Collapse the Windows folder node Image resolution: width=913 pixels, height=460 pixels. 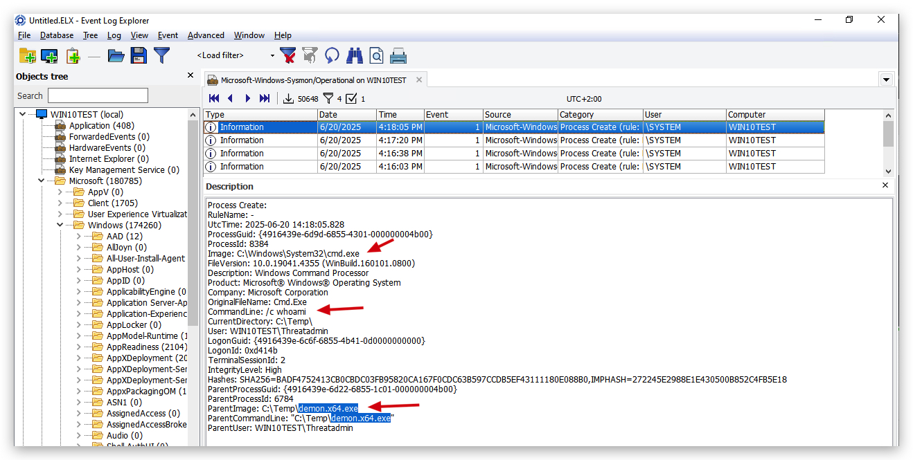click(60, 225)
